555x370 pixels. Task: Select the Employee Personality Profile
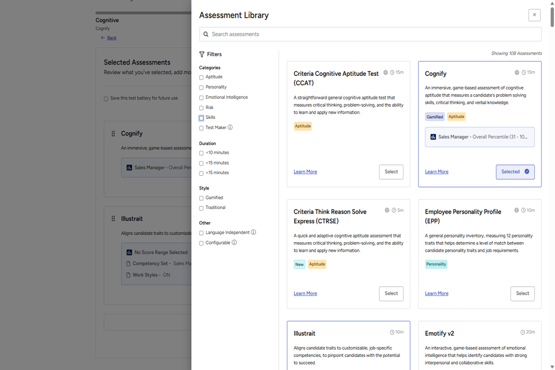tap(522, 294)
